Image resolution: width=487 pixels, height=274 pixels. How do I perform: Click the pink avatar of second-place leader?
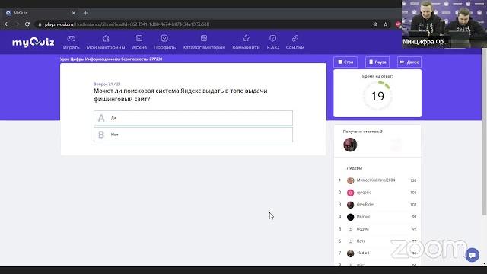[x=350, y=193]
